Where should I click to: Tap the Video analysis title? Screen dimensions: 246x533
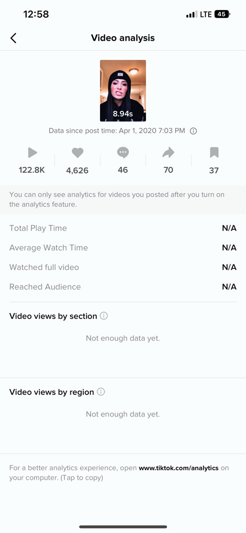[123, 38]
